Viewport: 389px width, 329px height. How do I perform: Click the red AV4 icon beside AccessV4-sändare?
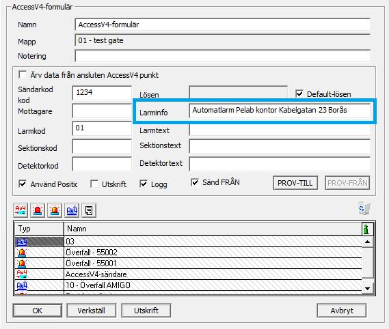click(22, 274)
